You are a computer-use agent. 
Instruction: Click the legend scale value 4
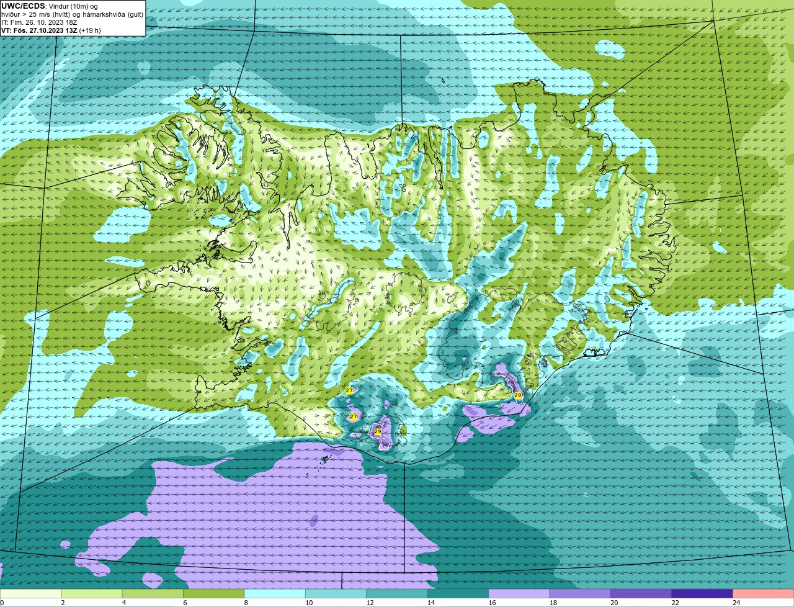[123, 603]
